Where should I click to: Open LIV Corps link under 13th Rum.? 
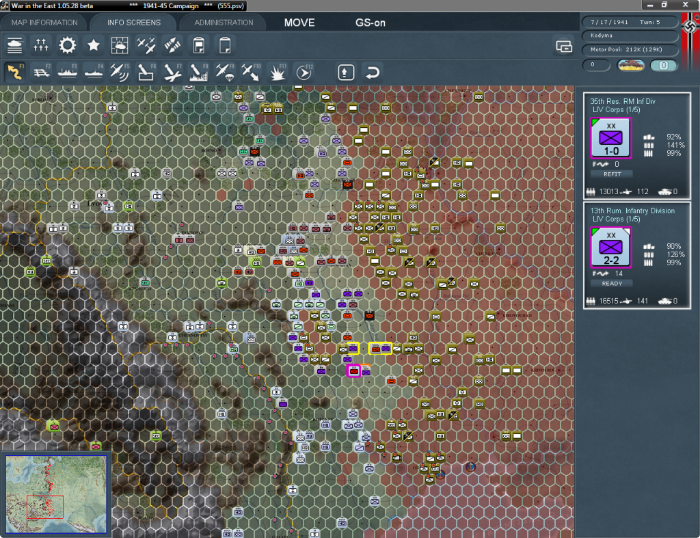pos(616,219)
